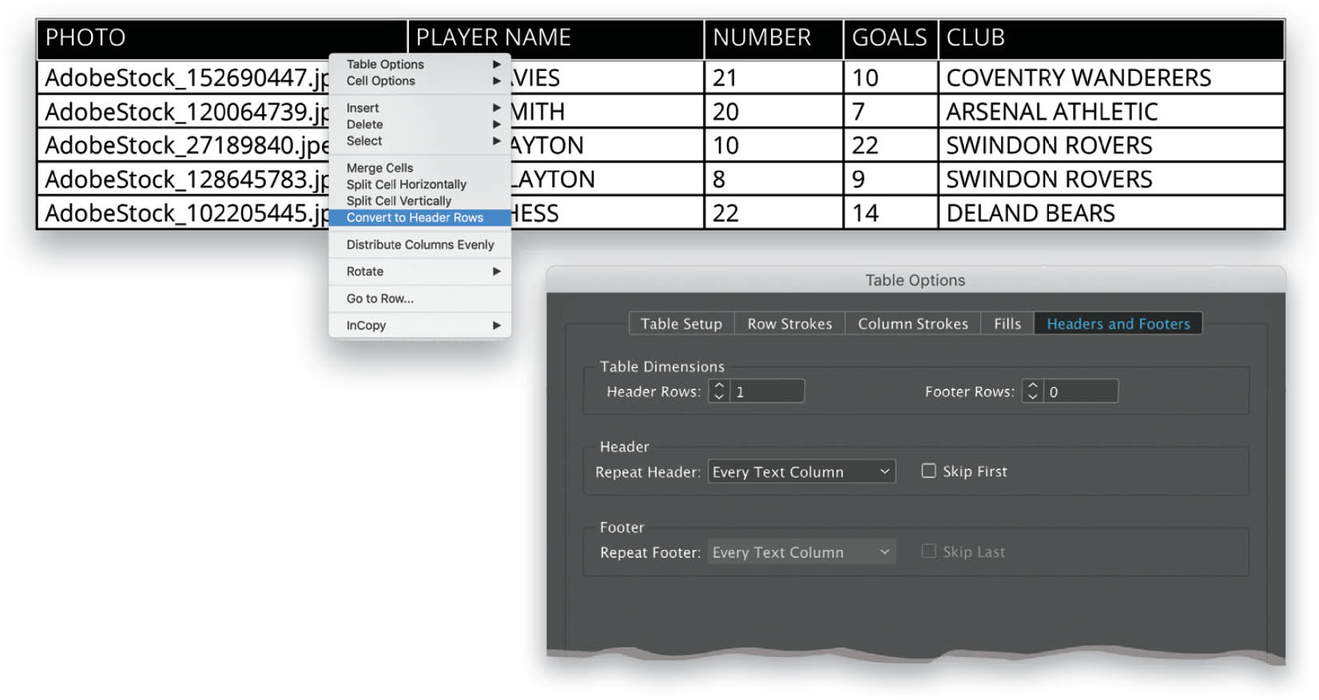Click goals cell 14
This screenshot has width=1319, height=700.
click(891, 213)
